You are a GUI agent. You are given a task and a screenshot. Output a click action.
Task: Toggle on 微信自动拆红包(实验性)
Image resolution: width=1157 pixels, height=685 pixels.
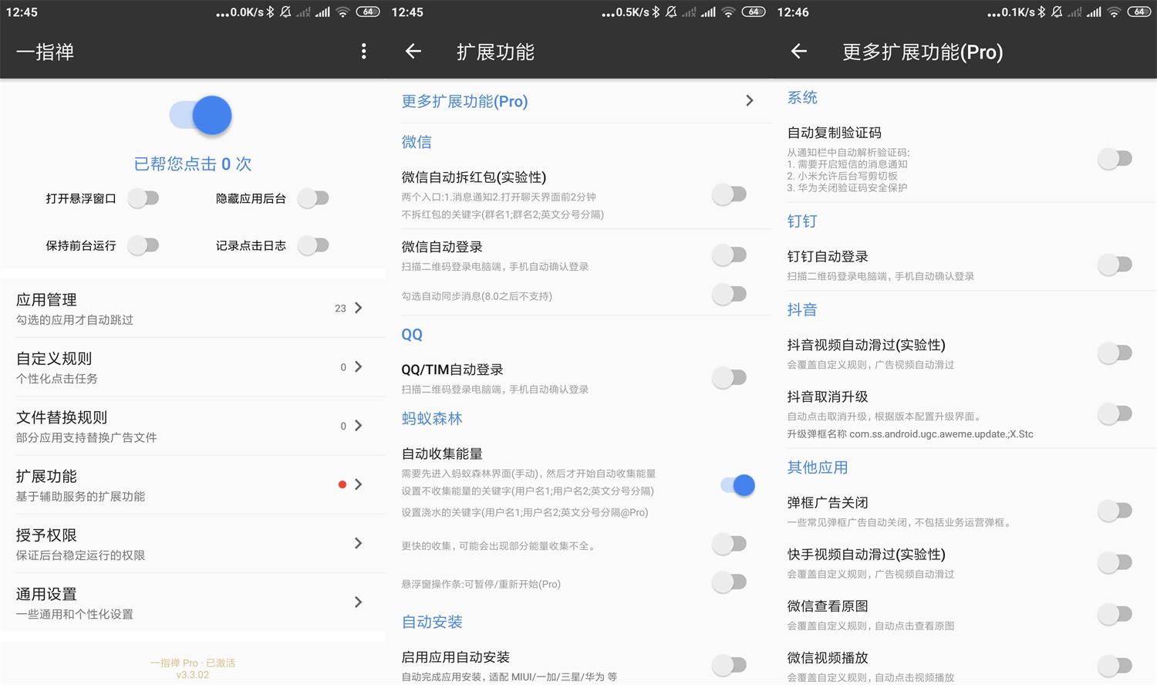[729, 194]
